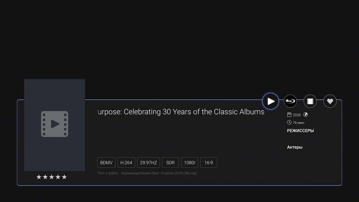Open the Blu-ray disc menu icon

[290, 101]
